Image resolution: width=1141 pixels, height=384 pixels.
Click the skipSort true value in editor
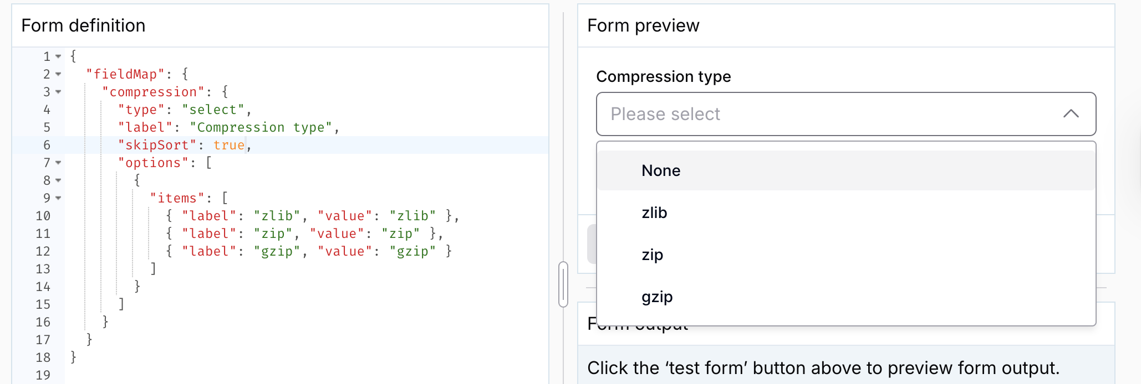[x=229, y=145]
